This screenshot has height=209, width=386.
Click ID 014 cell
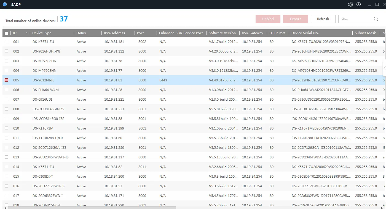click(x=16, y=167)
